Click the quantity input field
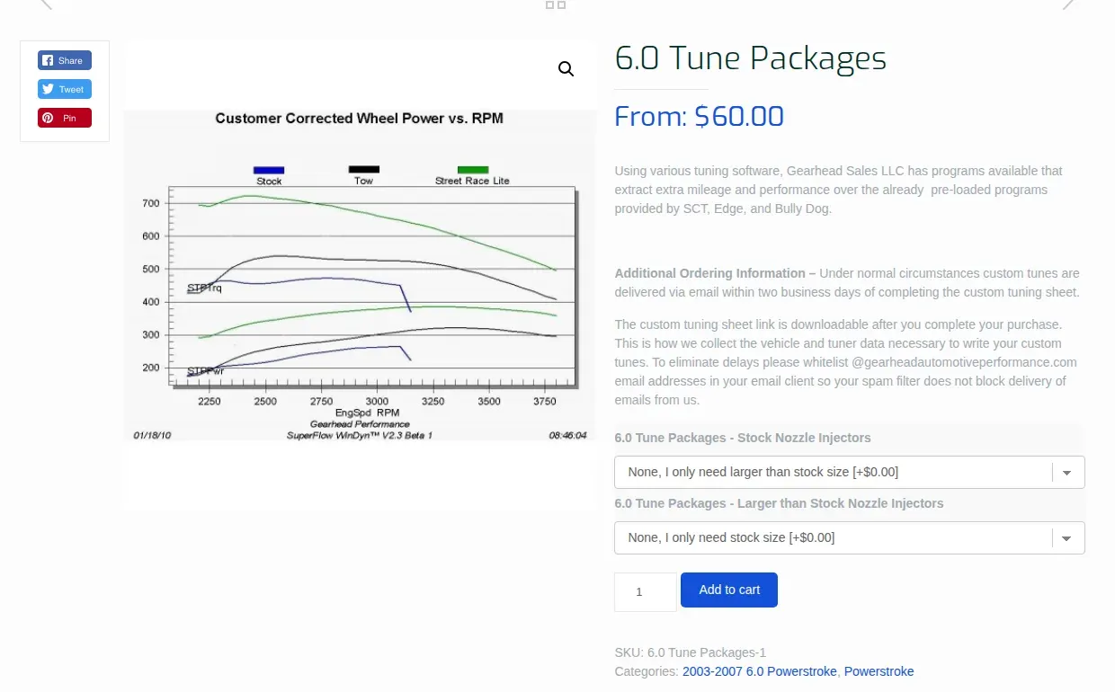Viewport: 1115px width, 692px height. [x=646, y=592]
